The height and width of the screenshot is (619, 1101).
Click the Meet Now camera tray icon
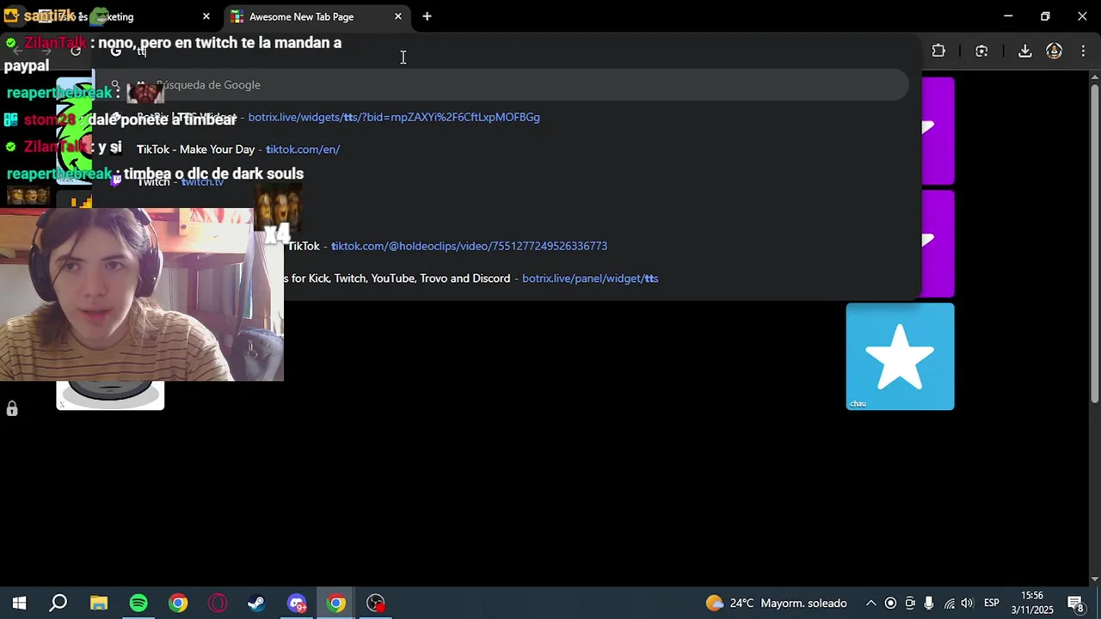click(x=910, y=604)
